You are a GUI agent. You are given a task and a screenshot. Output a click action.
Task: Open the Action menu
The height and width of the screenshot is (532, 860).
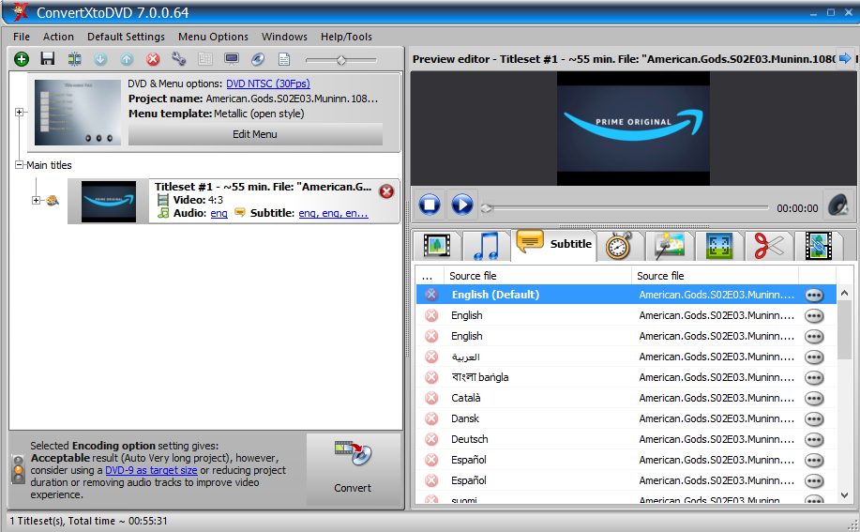tap(58, 37)
